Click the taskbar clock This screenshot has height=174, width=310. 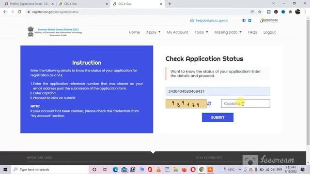tap(291, 169)
